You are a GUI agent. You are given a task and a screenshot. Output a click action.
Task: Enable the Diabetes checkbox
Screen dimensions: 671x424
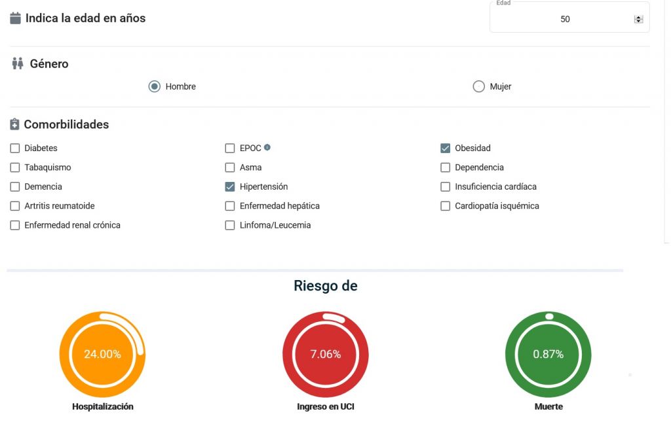pos(15,149)
